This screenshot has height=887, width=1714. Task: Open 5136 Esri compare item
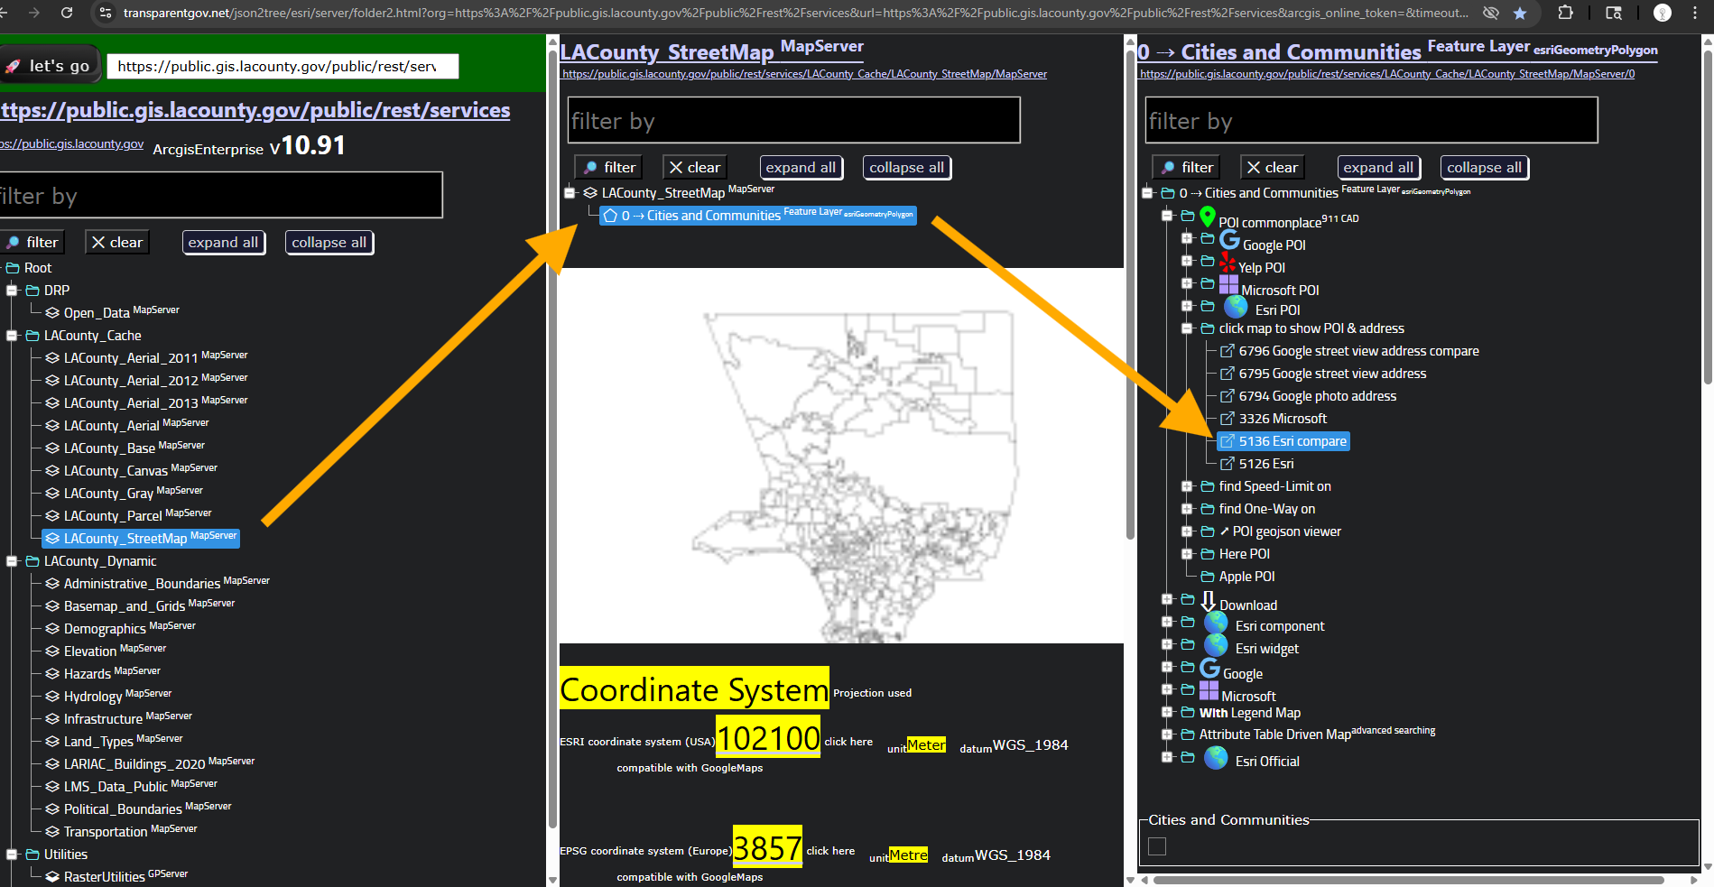1283,441
